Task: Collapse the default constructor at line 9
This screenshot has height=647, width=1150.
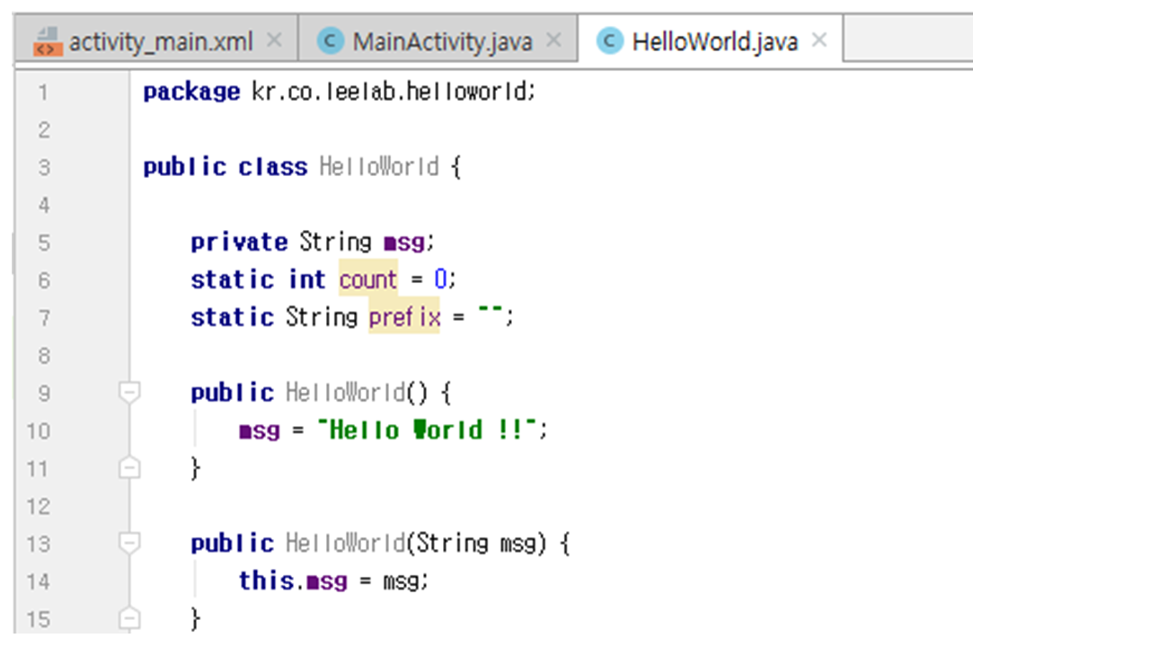Action: (x=130, y=393)
